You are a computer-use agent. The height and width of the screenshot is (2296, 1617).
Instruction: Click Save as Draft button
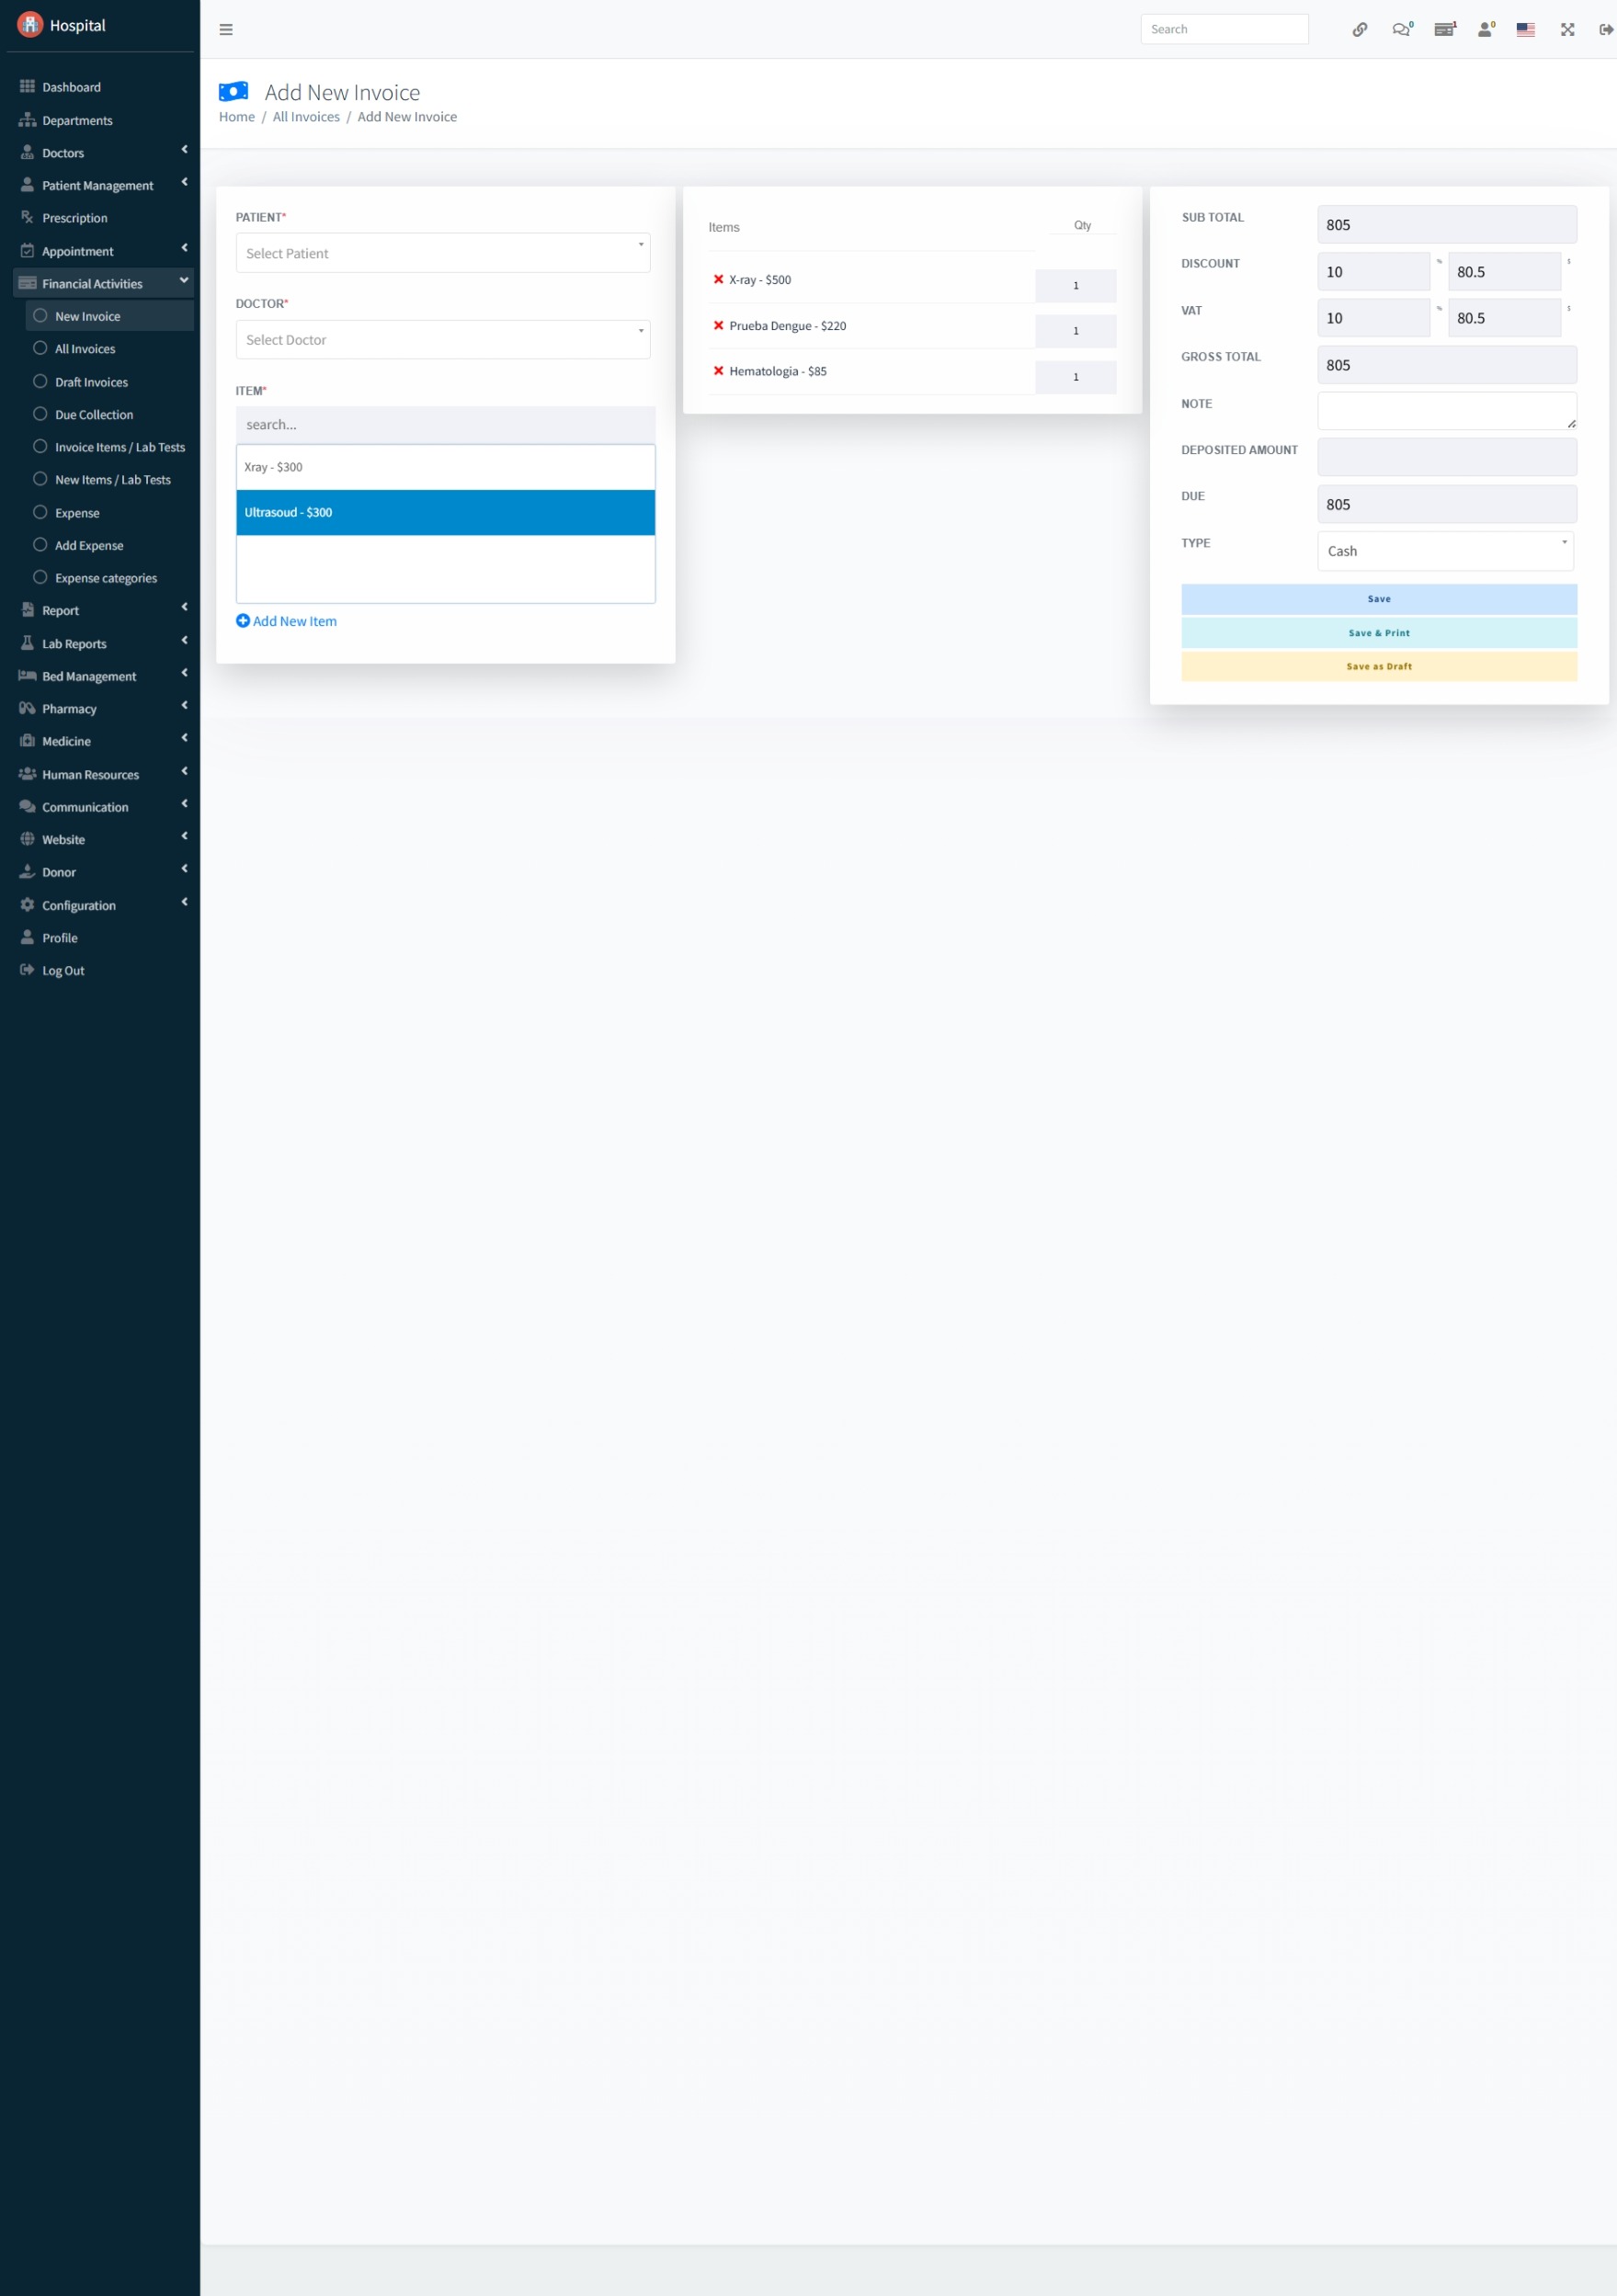(1379, 666)
